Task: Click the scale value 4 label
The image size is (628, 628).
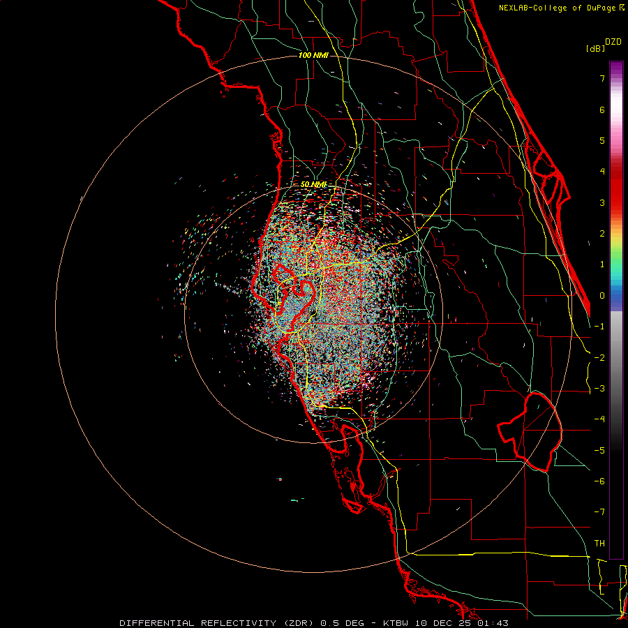Action: click(602, 172)
